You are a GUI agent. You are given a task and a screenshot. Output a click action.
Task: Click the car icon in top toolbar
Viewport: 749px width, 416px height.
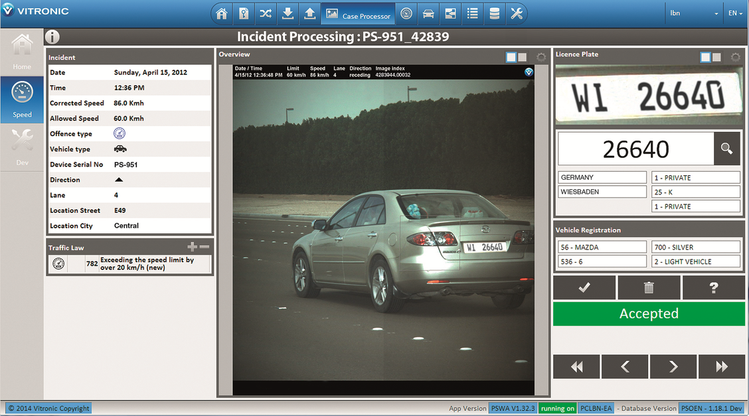428,13
